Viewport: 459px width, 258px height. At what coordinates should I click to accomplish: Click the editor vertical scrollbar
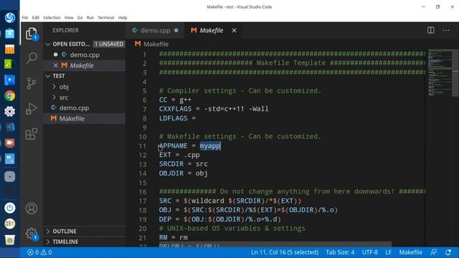[x=455, y=73]
